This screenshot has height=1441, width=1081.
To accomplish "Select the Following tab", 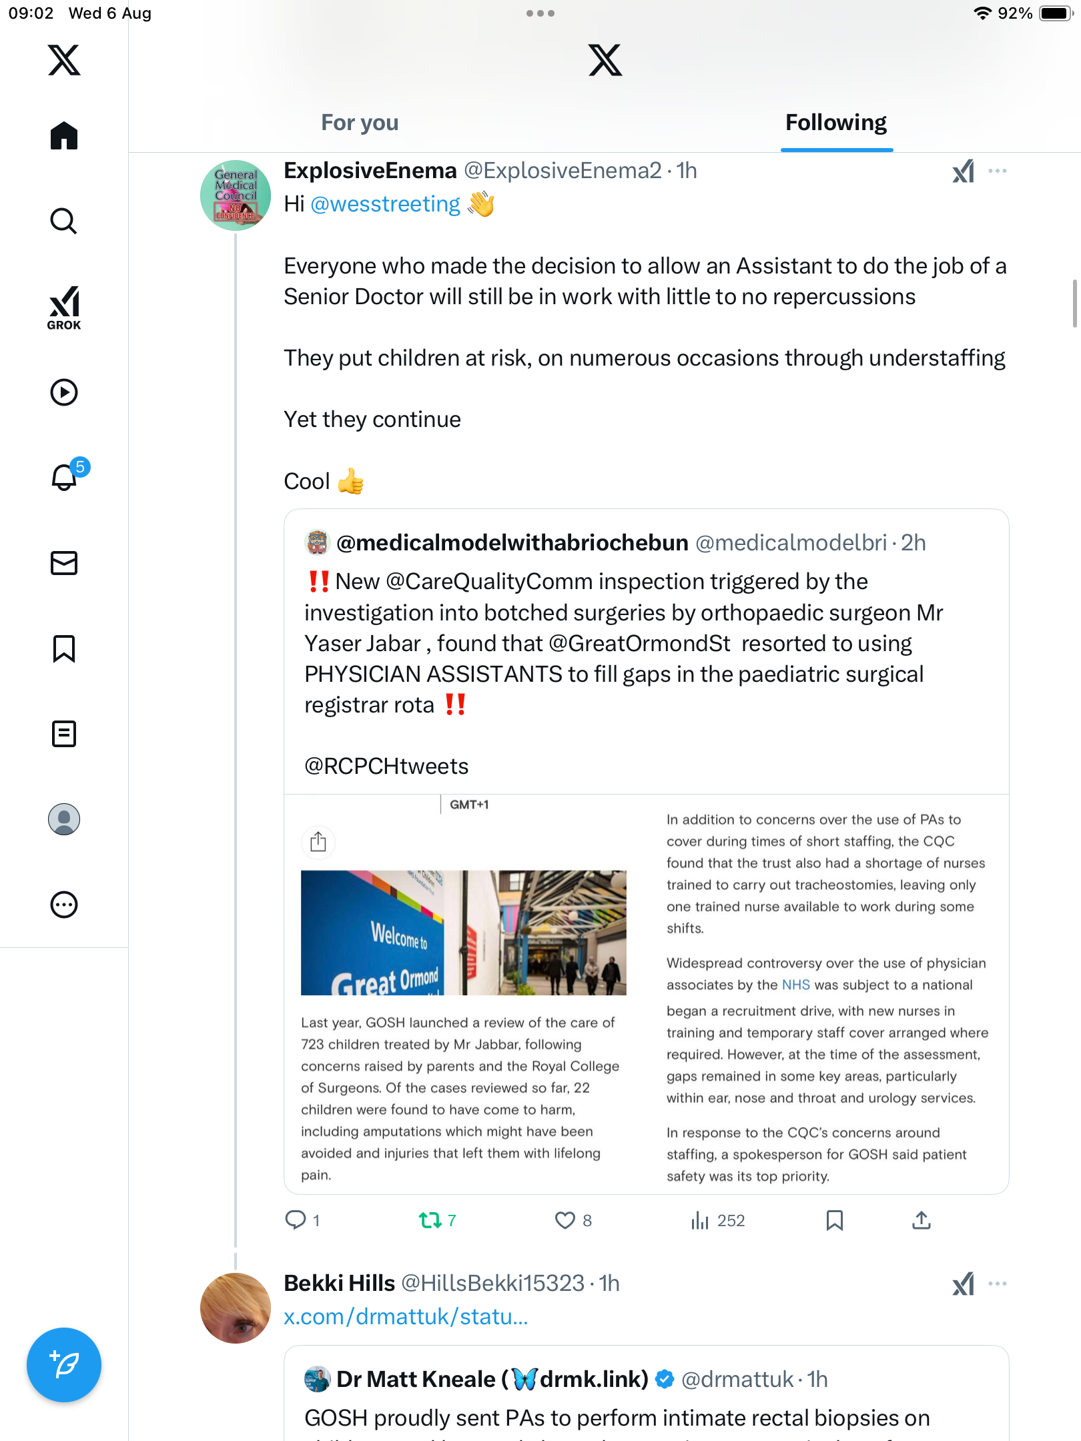I will point(836,123).
